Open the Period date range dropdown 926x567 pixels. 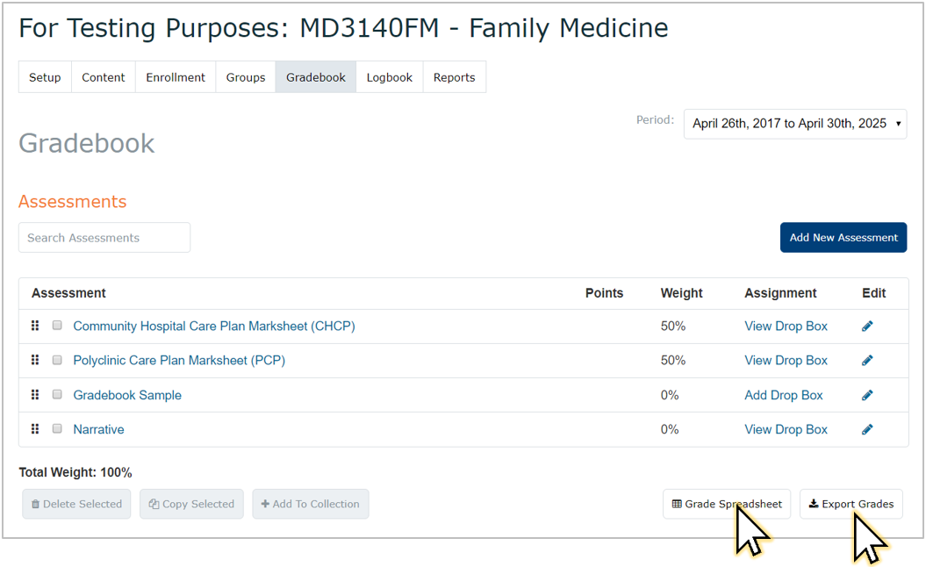(x=794, y=124)
